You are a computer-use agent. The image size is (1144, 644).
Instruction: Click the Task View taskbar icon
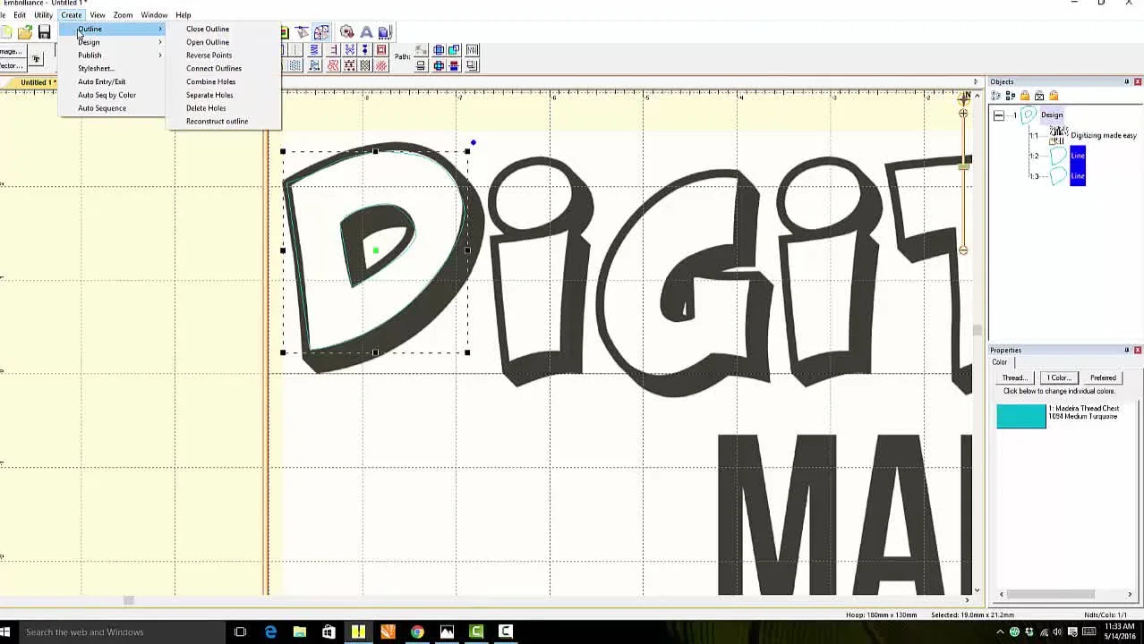tap(240, 631)
